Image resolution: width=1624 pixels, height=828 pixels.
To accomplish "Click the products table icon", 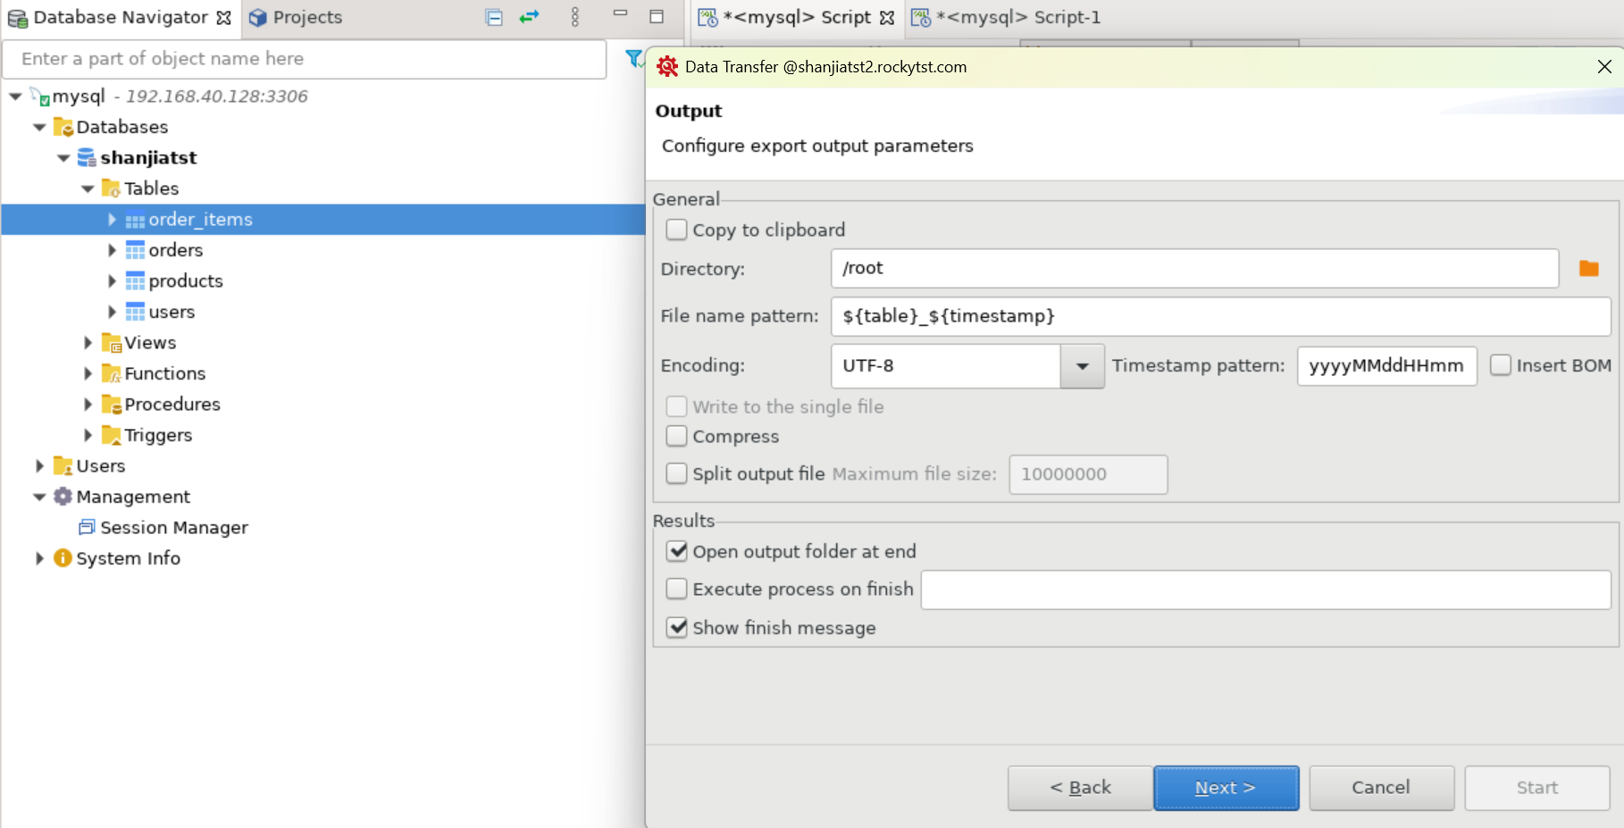I will [135, 281].
